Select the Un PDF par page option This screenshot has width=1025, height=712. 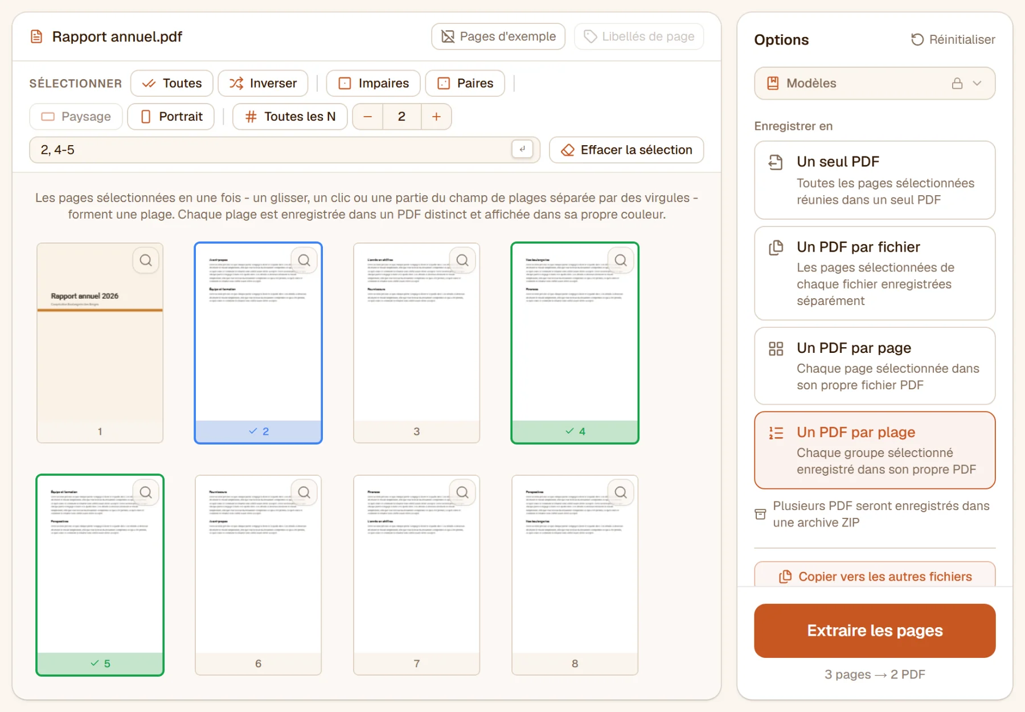875,366
